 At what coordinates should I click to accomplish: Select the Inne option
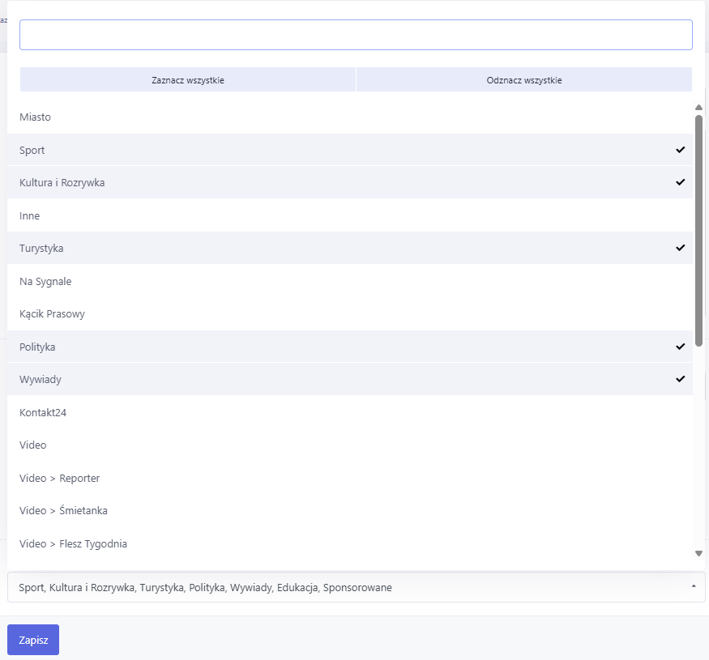click(x=349, y=215)
